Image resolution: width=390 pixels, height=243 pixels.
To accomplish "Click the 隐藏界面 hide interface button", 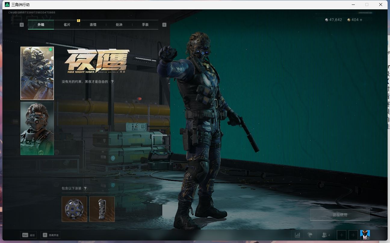I will click(x=50, y=235).
